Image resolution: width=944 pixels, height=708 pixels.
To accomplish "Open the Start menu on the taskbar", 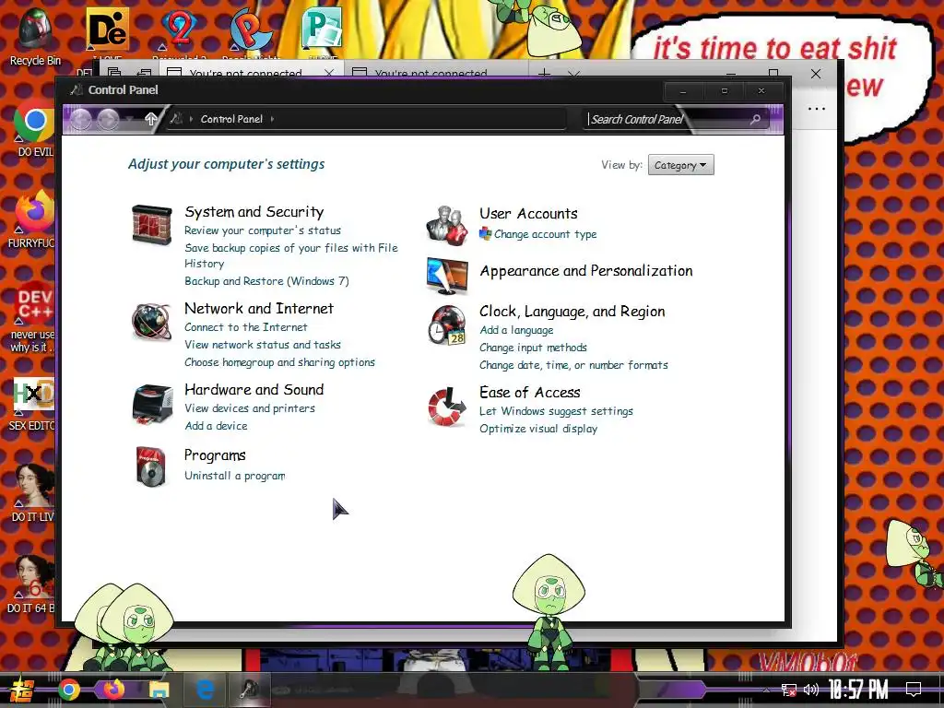I will 22,690.
